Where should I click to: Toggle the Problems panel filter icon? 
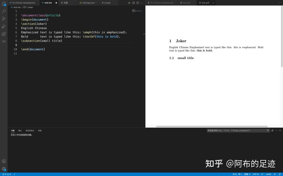click(268, 130)
